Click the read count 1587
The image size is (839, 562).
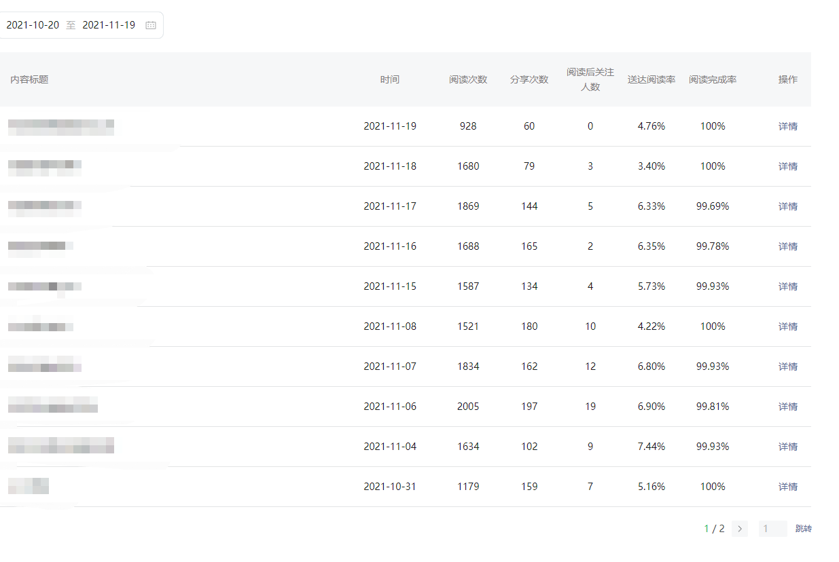[468, 286]
